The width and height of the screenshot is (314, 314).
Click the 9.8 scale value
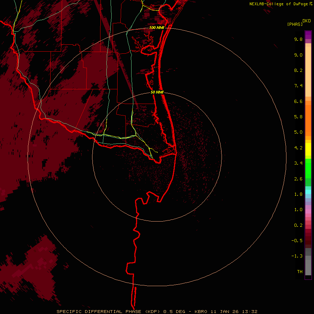[298, 39]
